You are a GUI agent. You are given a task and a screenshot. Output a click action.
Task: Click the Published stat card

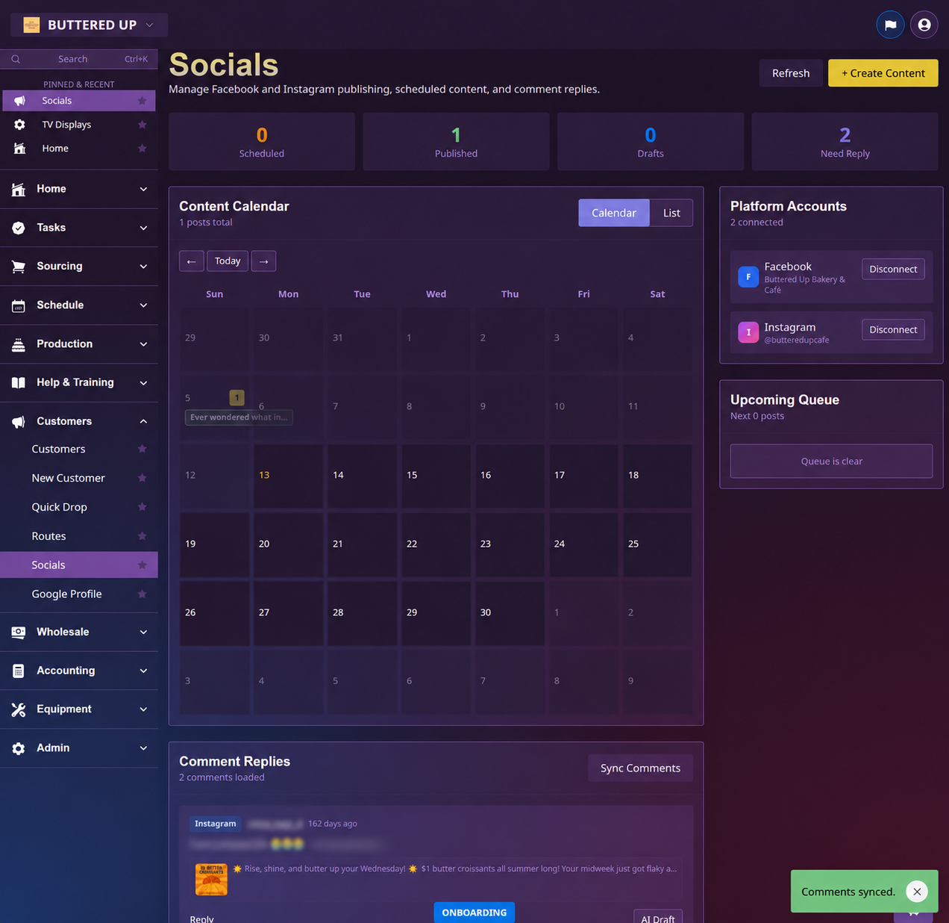click(x=456, y=142)
